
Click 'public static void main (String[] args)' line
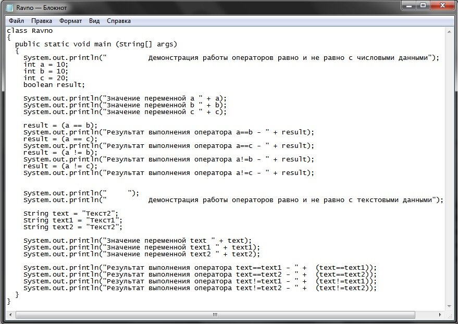coord(96,44)
